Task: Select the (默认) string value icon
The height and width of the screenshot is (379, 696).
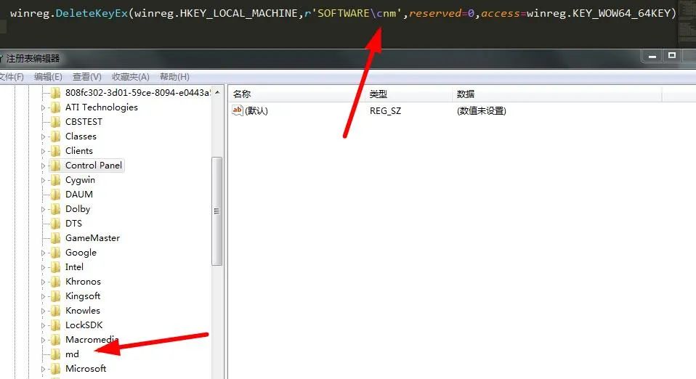Action: click(238, 110)
